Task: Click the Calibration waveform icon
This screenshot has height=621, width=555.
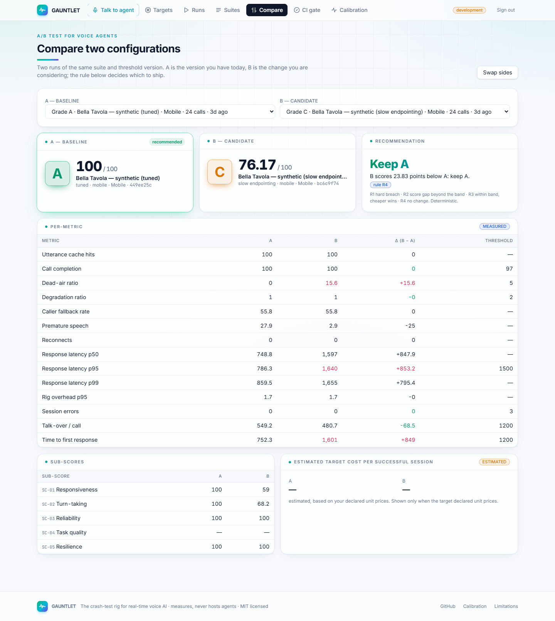Action: [334, 10]
